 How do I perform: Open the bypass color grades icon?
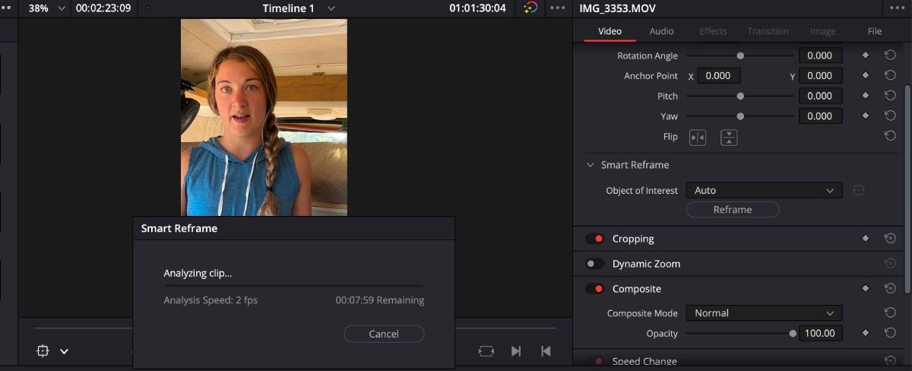(530, 8)
